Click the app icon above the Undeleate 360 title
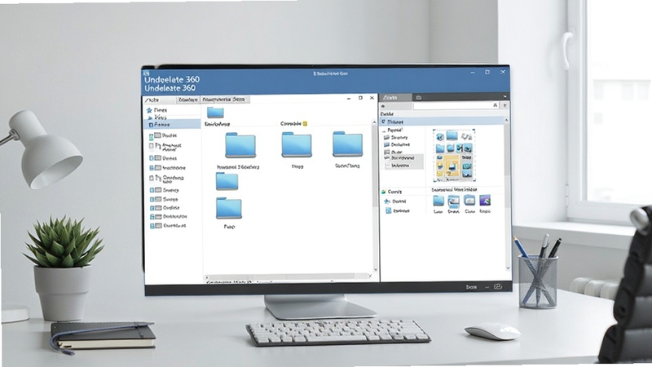This screenshot has width=652, height=367. 147,73
